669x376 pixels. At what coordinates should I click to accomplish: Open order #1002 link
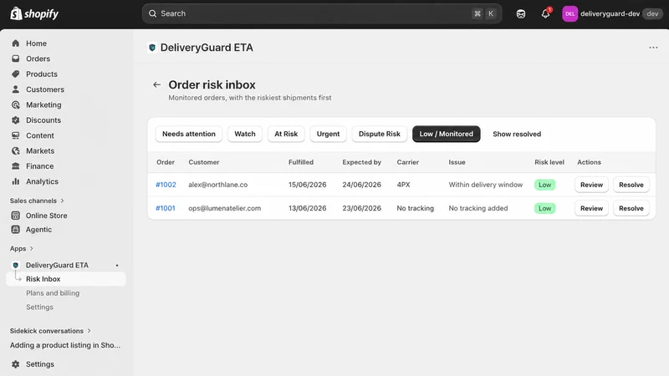pyautogui.click(x=166, y=185)
